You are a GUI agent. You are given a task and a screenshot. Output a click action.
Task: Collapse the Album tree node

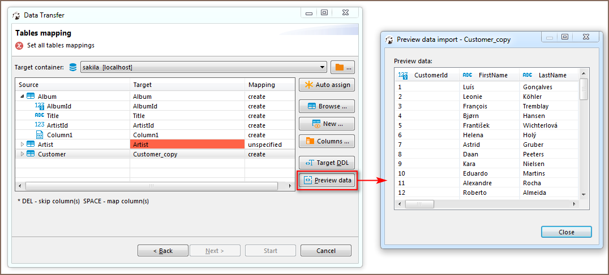tap(23, 97)
